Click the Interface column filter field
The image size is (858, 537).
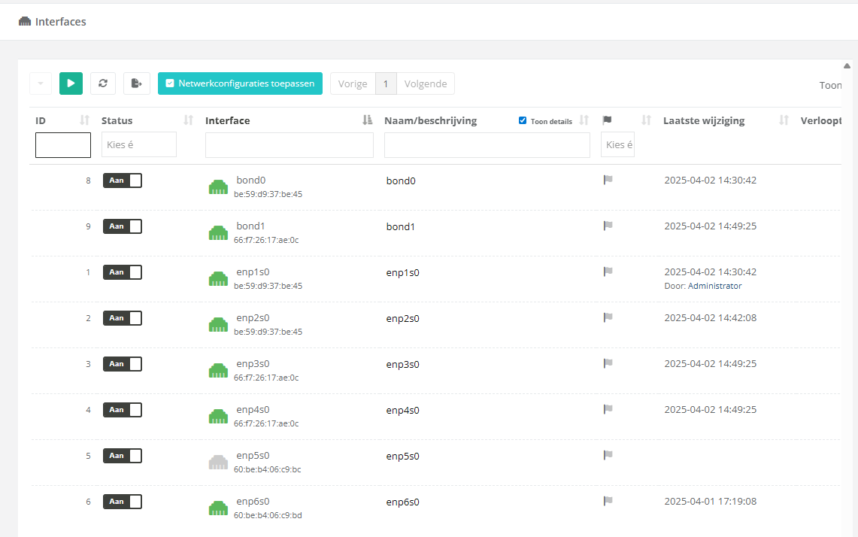click(289, 145)
